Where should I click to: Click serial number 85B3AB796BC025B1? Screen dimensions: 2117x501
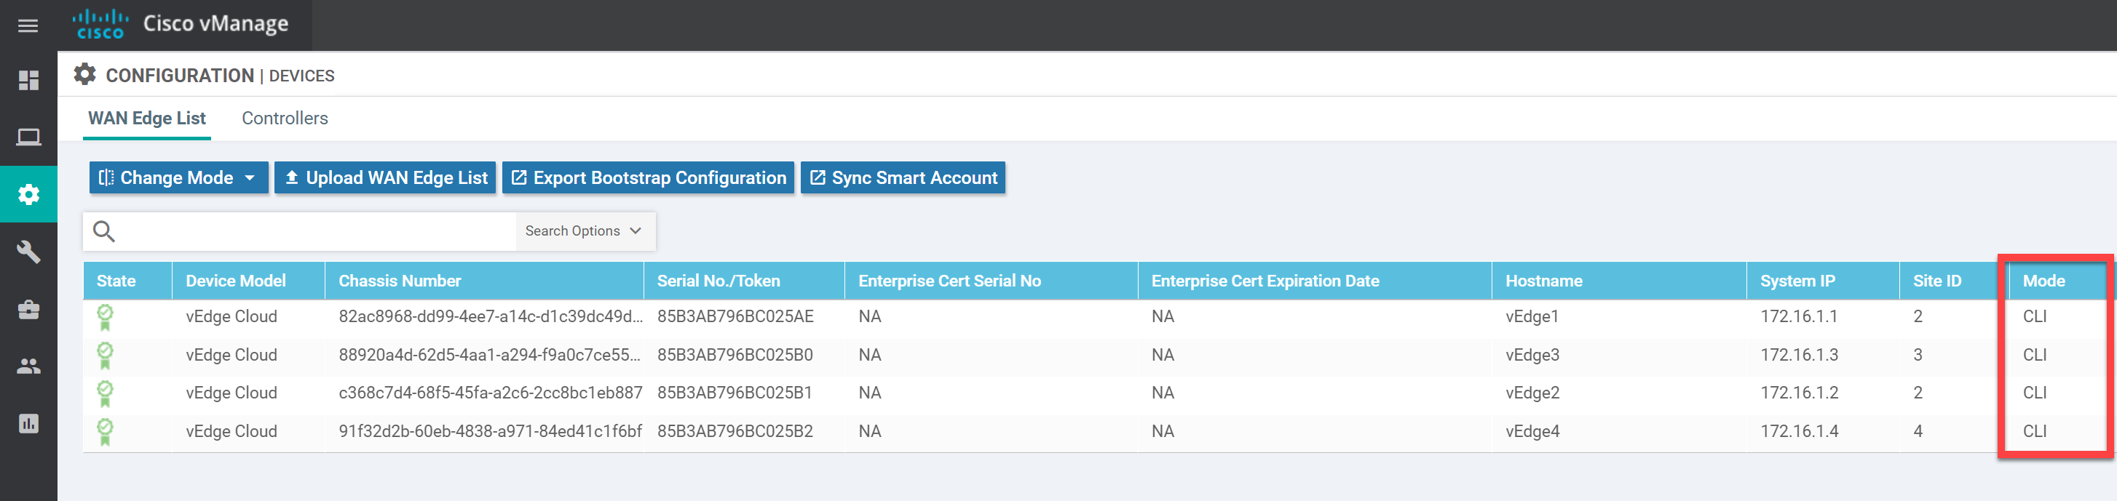[x=734, y=393]
